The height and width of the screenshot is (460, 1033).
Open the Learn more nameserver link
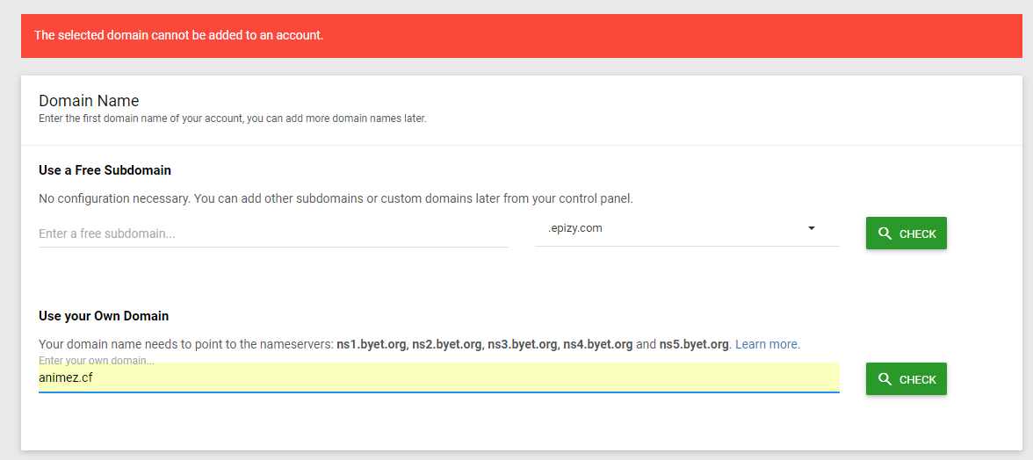coord(768,344)
